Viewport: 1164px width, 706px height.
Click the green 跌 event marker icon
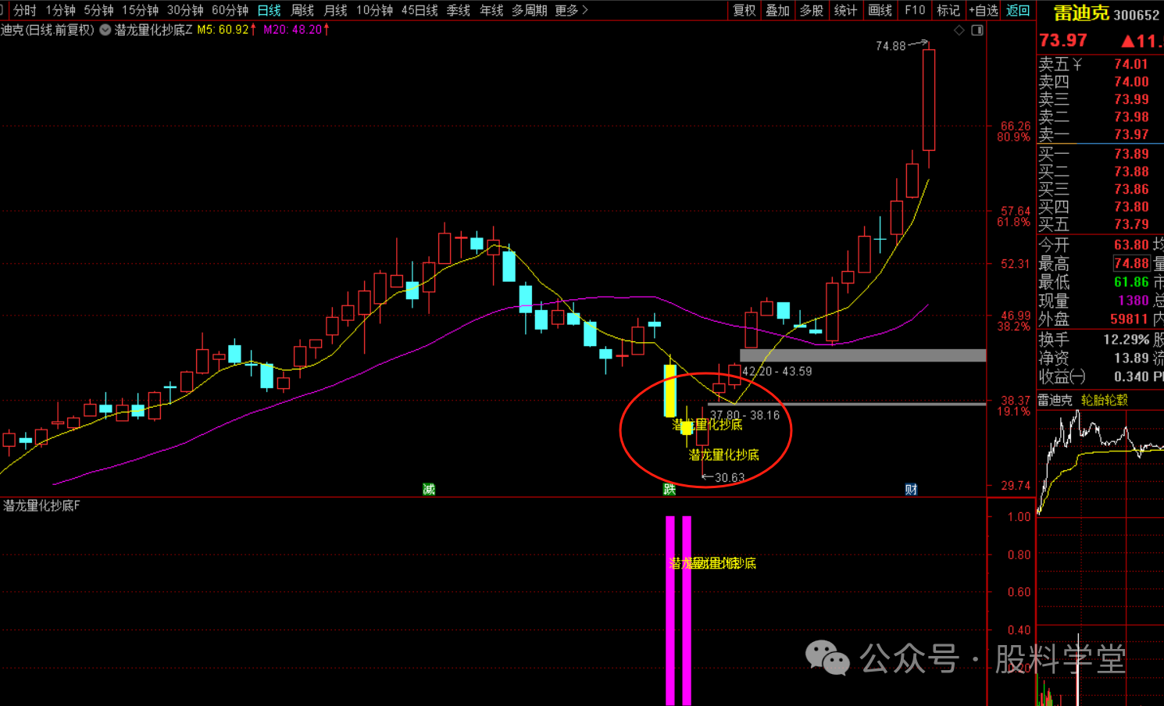669,489
